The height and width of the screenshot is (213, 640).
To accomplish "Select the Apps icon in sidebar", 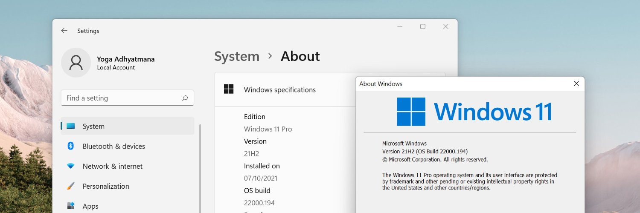I will point(71,206).
